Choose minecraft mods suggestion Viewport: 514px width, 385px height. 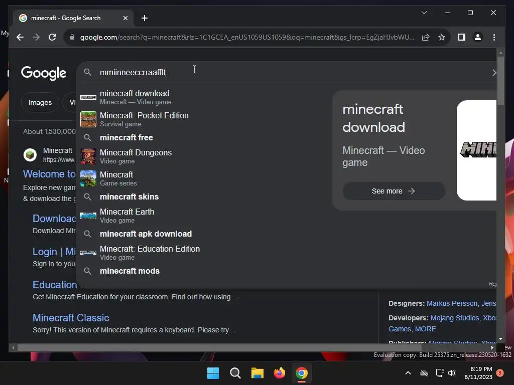[130, 271]
